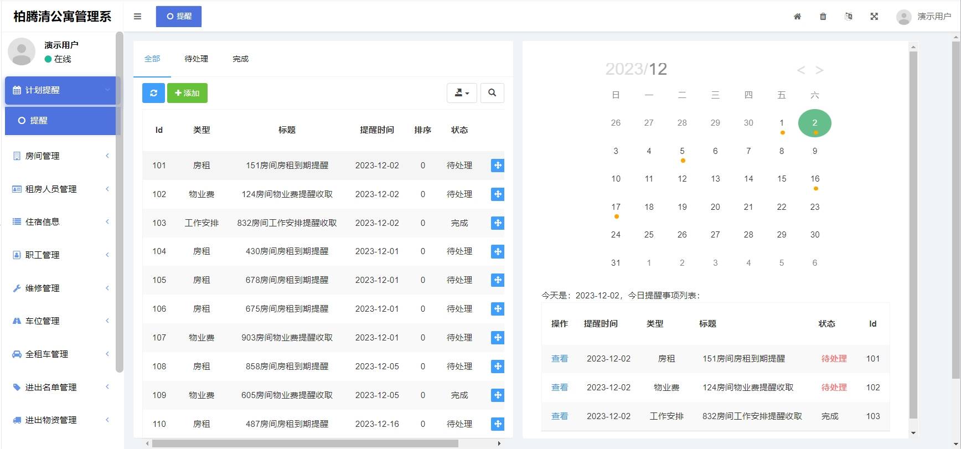Select December 1 in the calendar
This screenshot has width=961, height=449.
pos(782,123)
